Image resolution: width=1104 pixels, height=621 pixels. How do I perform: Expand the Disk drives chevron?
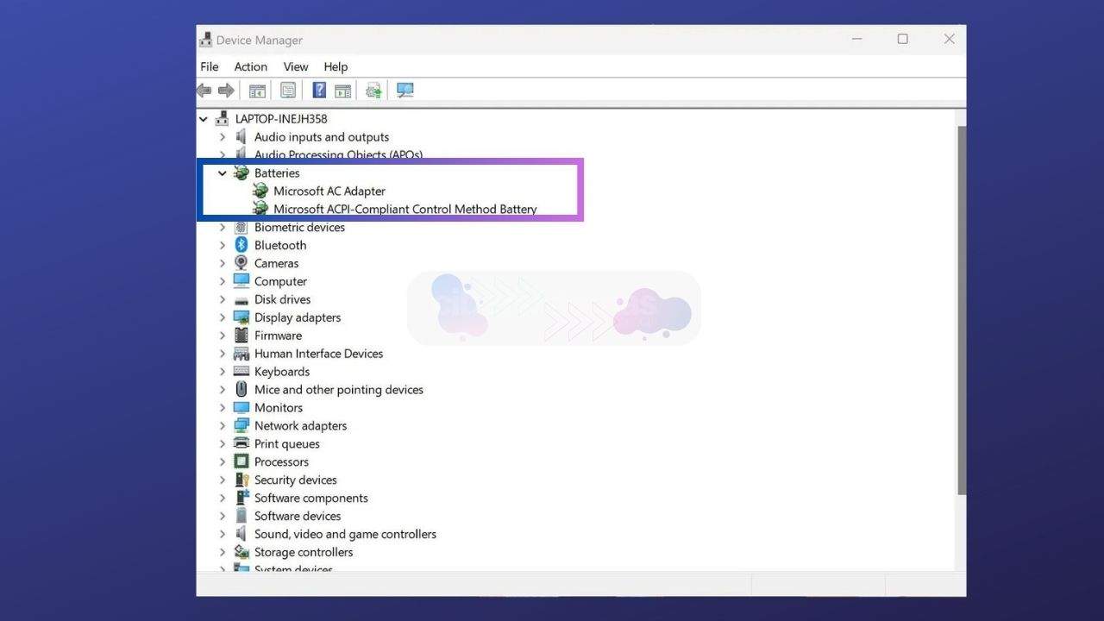point(222,300)
